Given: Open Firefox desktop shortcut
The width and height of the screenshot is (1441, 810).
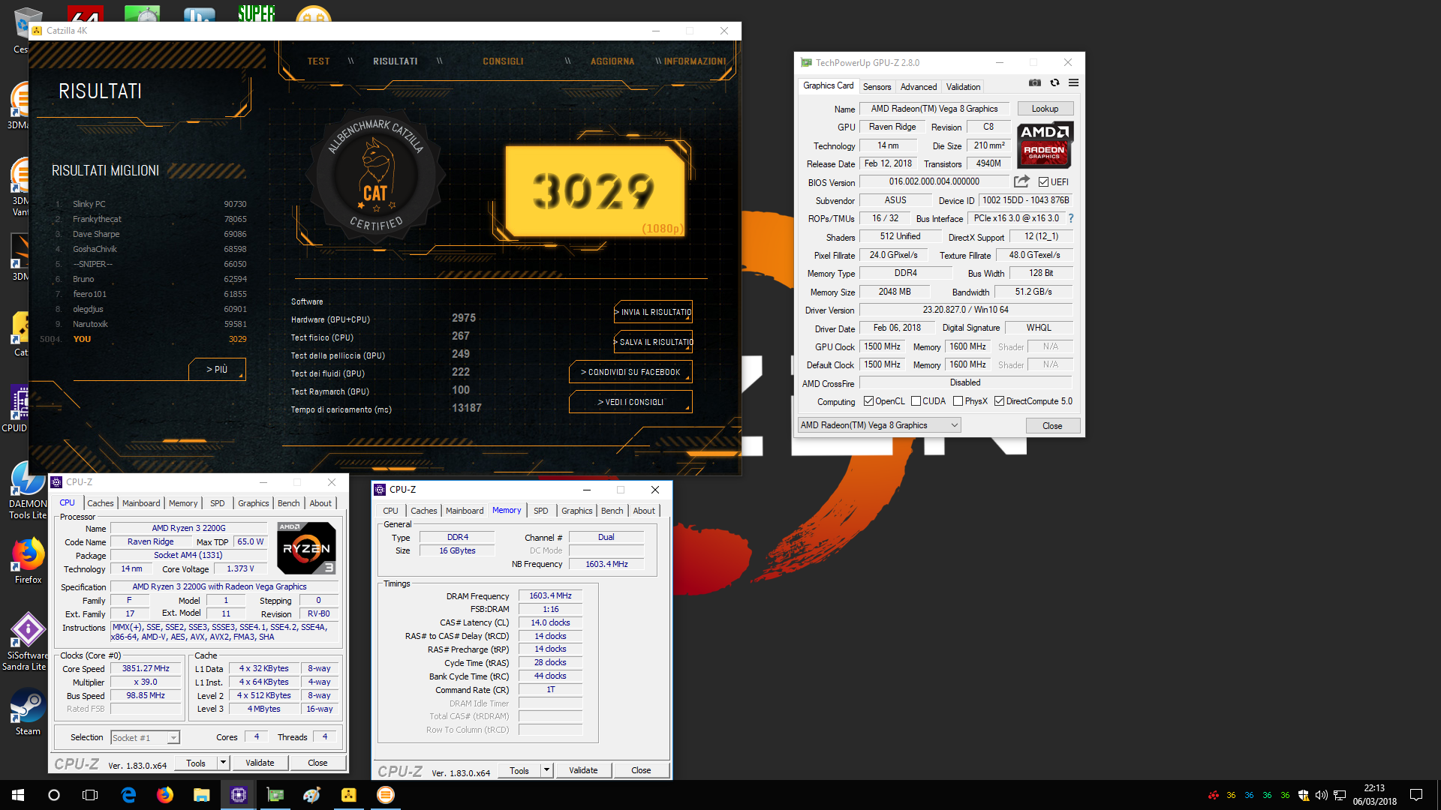Looking at the screenshot, I should point(28,561).
